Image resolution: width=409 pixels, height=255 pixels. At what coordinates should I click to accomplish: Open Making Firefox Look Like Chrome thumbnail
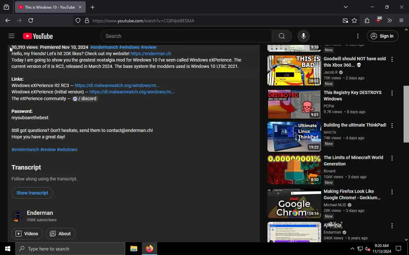click(x=294, y=204)
